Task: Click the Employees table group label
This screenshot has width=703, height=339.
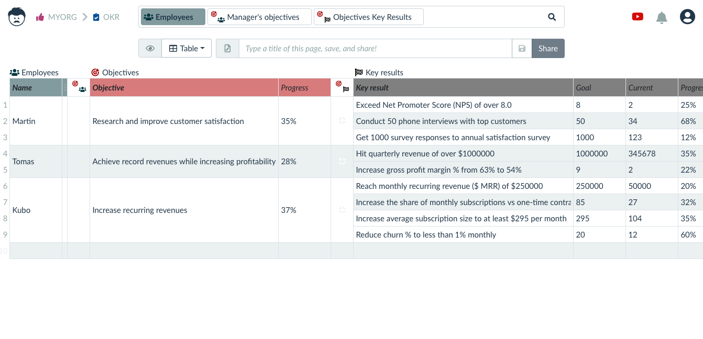Action: point(34,72)
